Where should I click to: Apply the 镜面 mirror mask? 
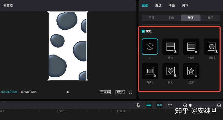point(191,46)
